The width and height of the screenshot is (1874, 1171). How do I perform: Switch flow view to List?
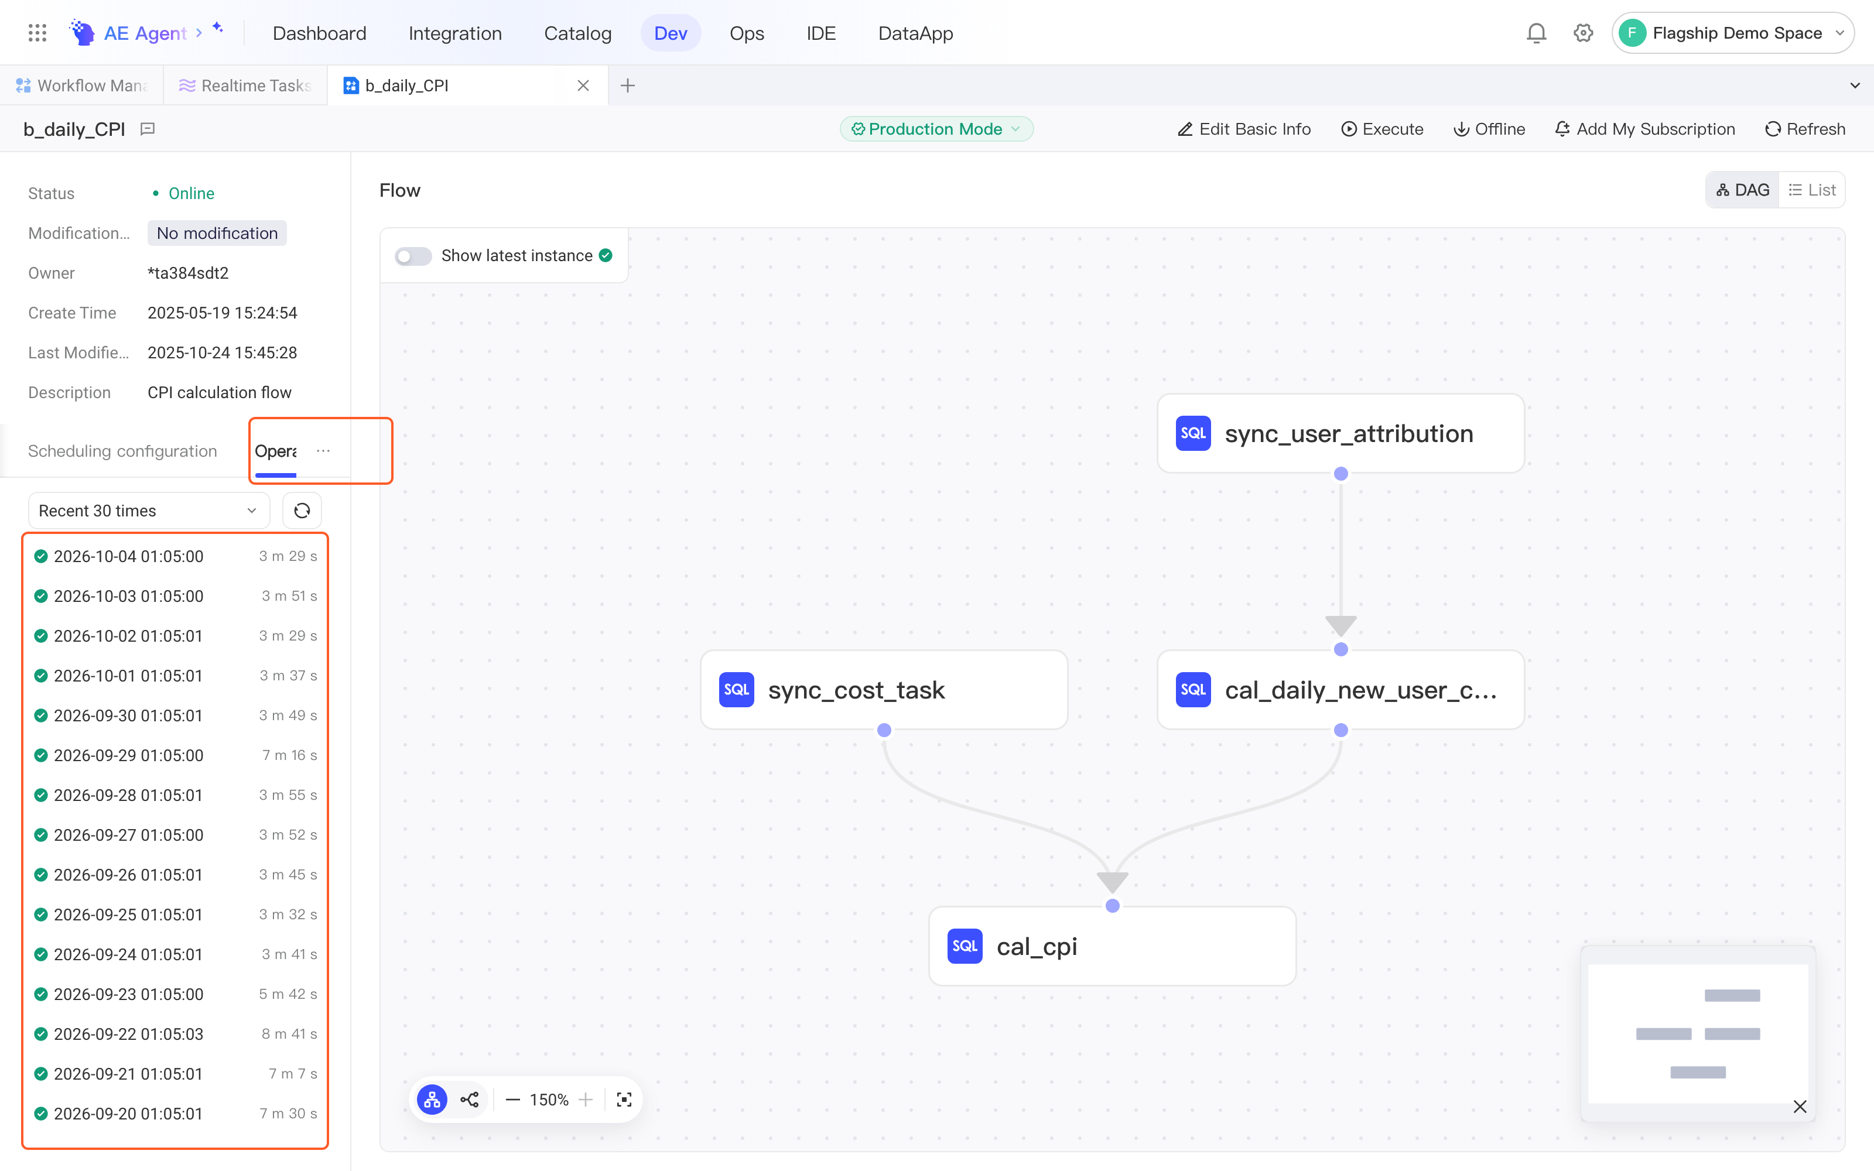click(x=1812, y=190)
